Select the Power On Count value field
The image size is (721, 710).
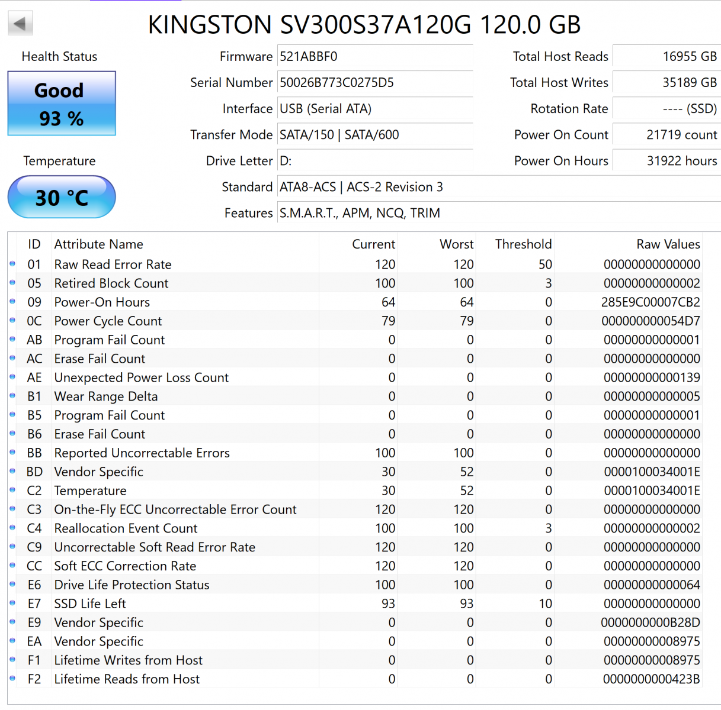(x=666, y=135)
